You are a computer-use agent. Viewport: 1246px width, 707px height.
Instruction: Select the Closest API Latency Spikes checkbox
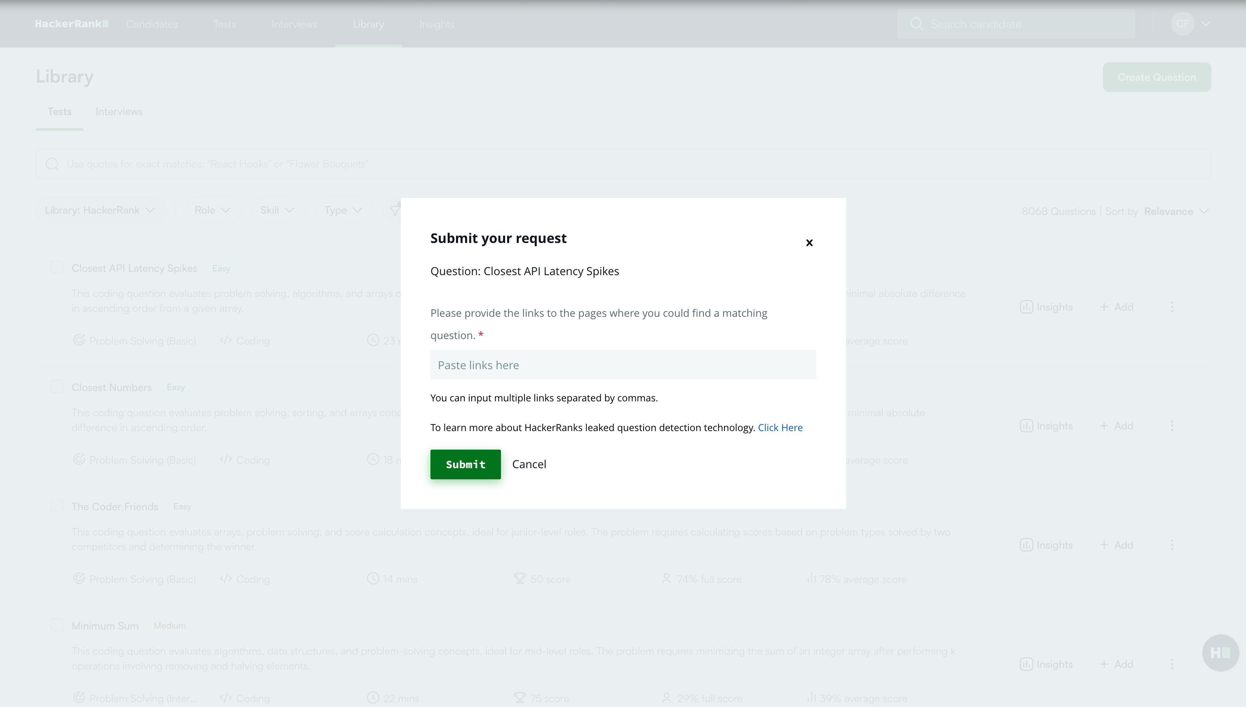[x=57, y=268]
